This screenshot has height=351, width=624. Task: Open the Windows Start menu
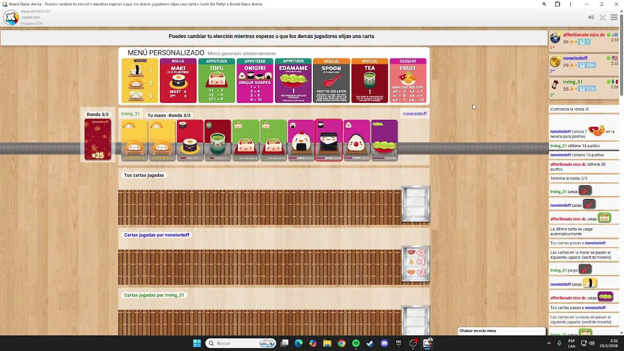pos(197,343)
